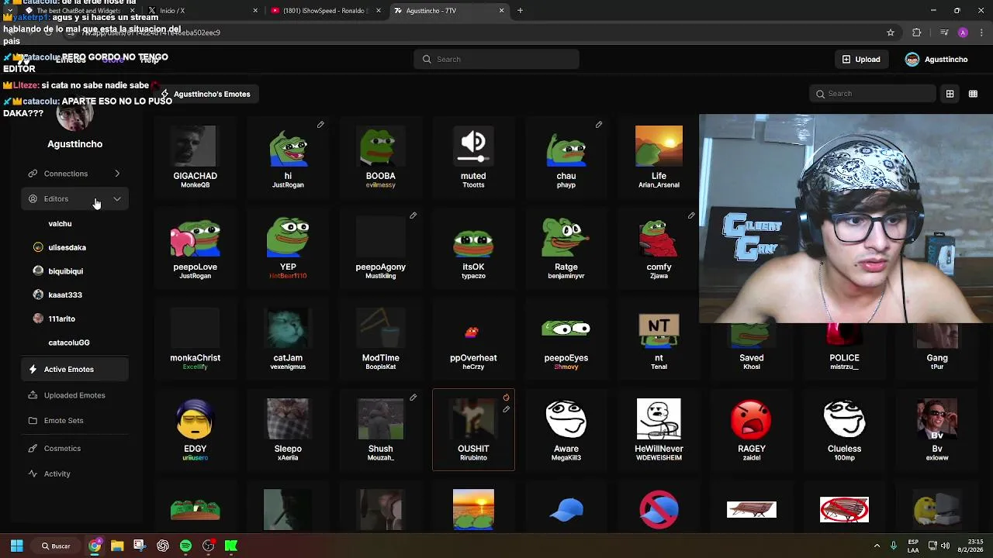Click the main 7TV search field
The image size is (993, 558).
click(x=496, y=60)
